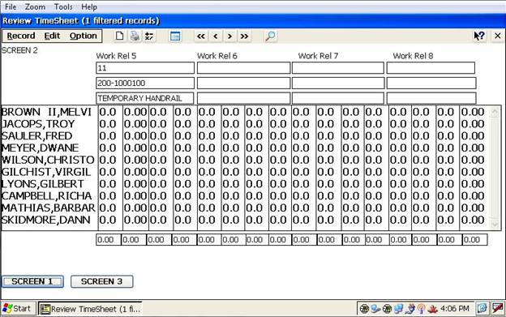Switch to SCREEN 3
The width and height of the screenshot is (506, 317).
pyautogui.click(x=101, y=281)
